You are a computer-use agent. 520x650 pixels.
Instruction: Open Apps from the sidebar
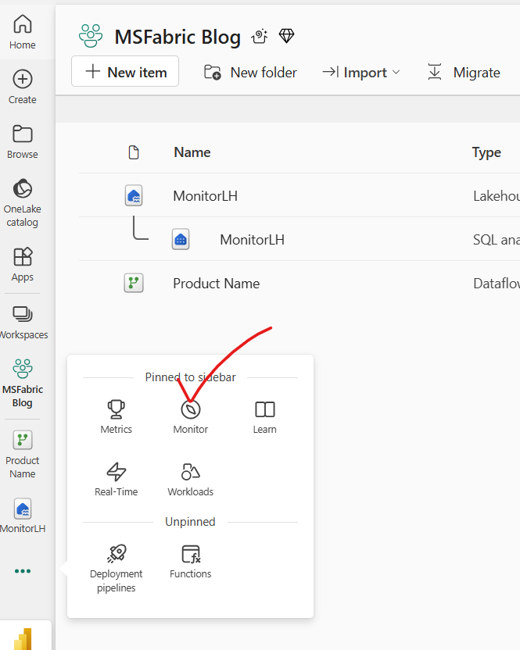[23, 265]
